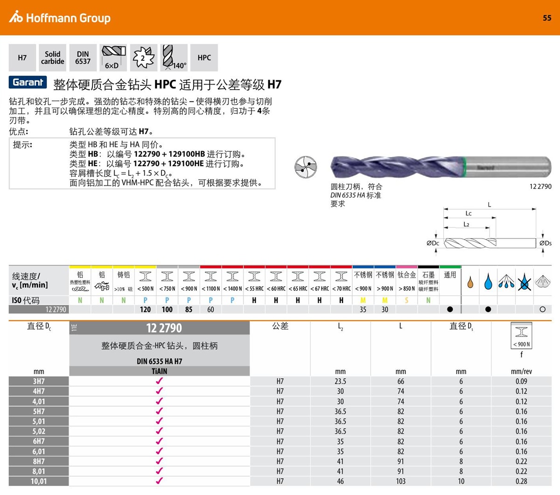Click the steel beam icon above <70 HRC
This screenshot has height=495, width=560.
pos(341,276)
